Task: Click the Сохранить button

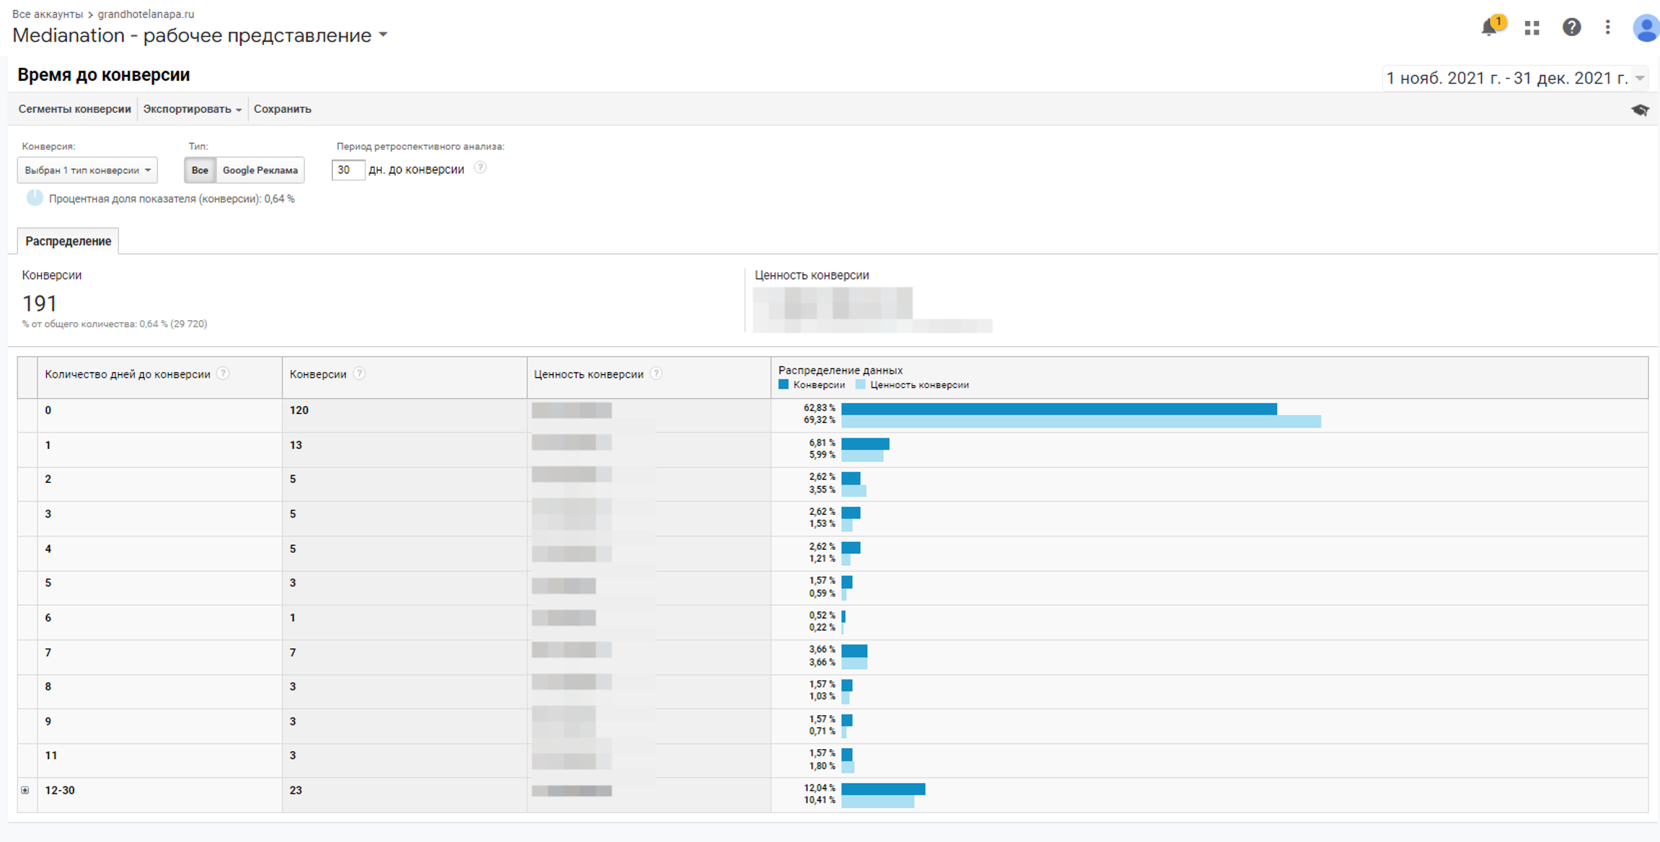Action: pyautogui.click(x=282, y=109)
